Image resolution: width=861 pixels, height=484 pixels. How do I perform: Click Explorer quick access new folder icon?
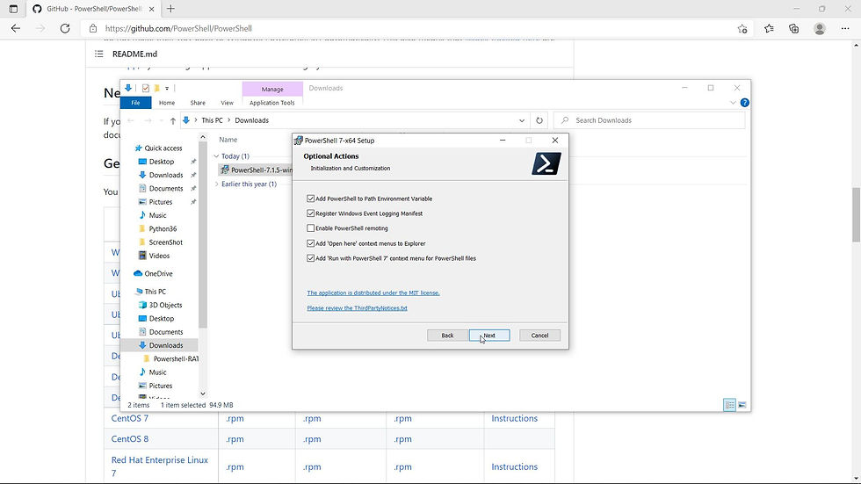pyautogui.click(x=157, y=89)
